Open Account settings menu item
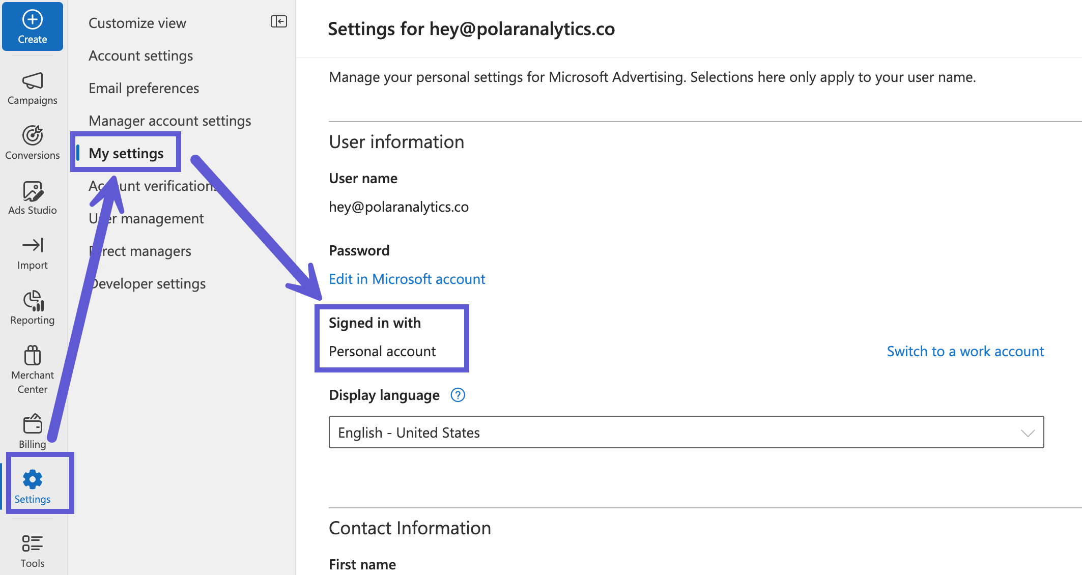Viewport: 1082px width, 575px height. (x=141, y=55)
